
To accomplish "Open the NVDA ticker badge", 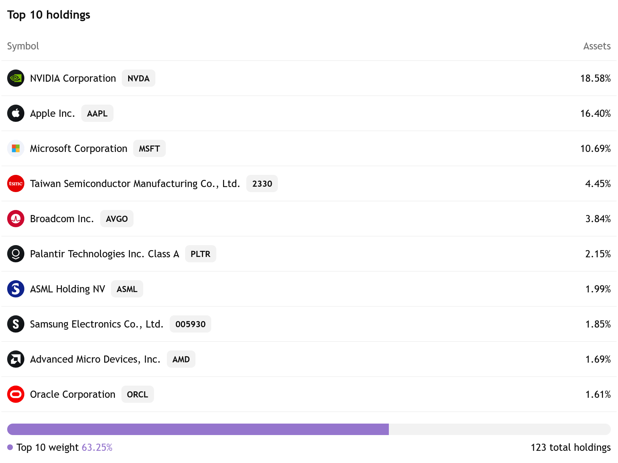I will pyautogui.click(x=138, y=78).
